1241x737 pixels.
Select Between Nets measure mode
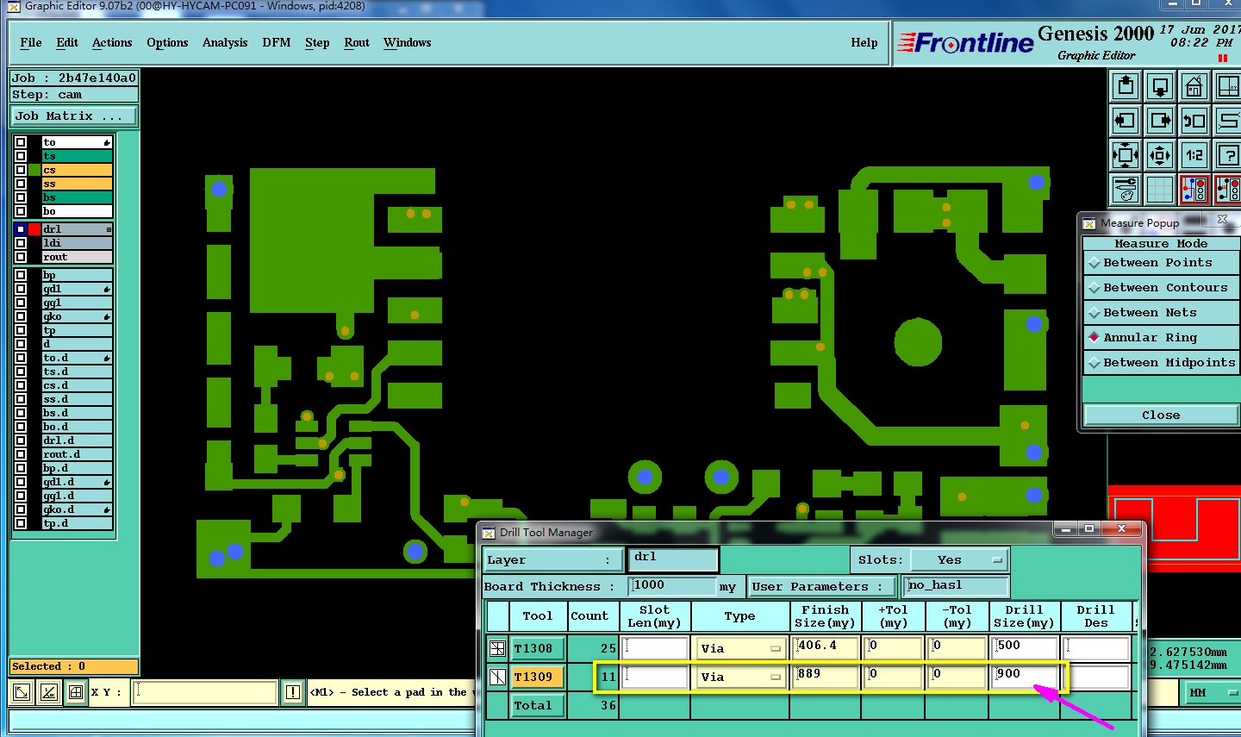pos(1161,313)
